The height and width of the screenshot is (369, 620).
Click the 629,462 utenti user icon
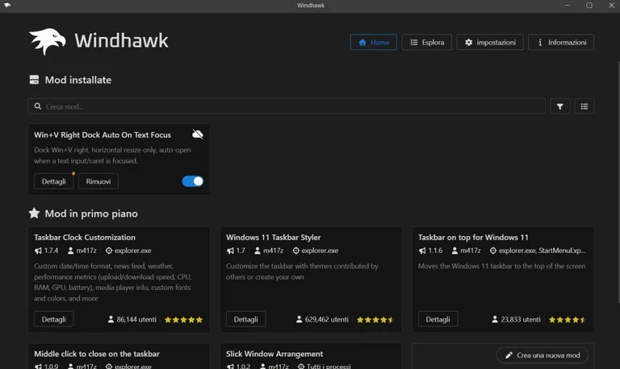pos(299,319)
